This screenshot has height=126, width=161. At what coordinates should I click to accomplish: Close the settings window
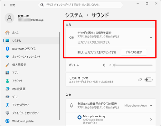[x=156, y=4]
